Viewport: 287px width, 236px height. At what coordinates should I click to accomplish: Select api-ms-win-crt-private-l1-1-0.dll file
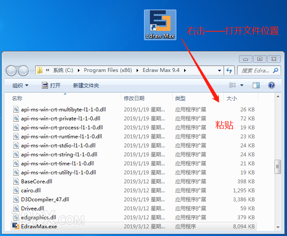click(60, 119)
